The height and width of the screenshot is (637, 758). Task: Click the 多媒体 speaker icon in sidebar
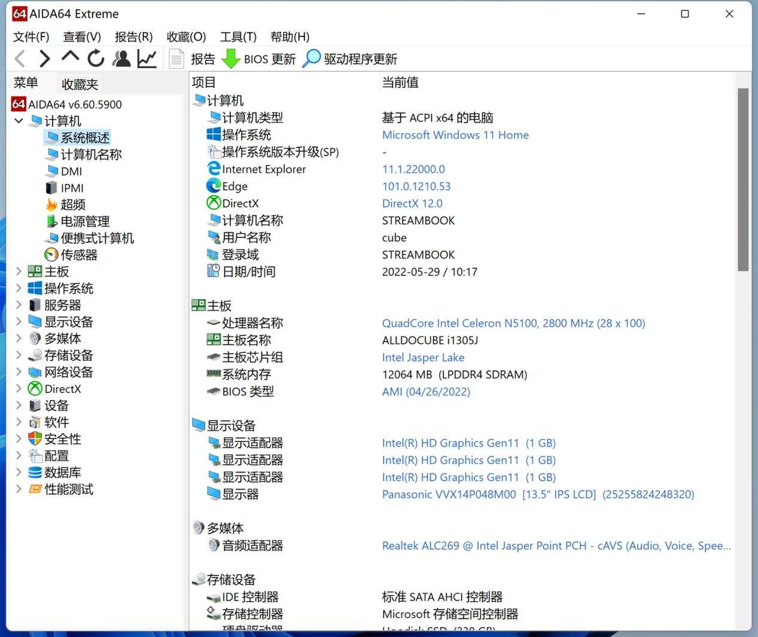point(35,339)
